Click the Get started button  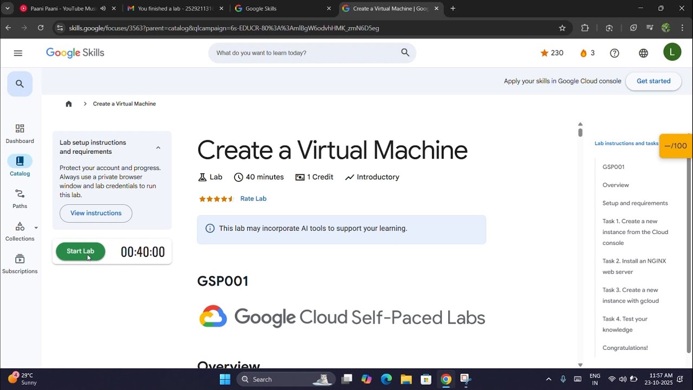point(653,81)
